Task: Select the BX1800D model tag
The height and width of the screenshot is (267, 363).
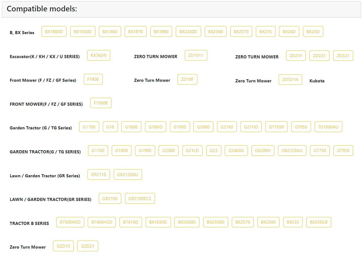Action: (54, 32)
